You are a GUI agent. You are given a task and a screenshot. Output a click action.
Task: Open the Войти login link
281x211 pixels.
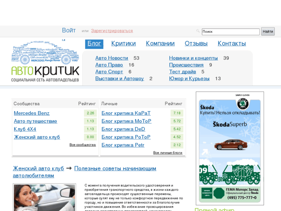coord(69,31)
